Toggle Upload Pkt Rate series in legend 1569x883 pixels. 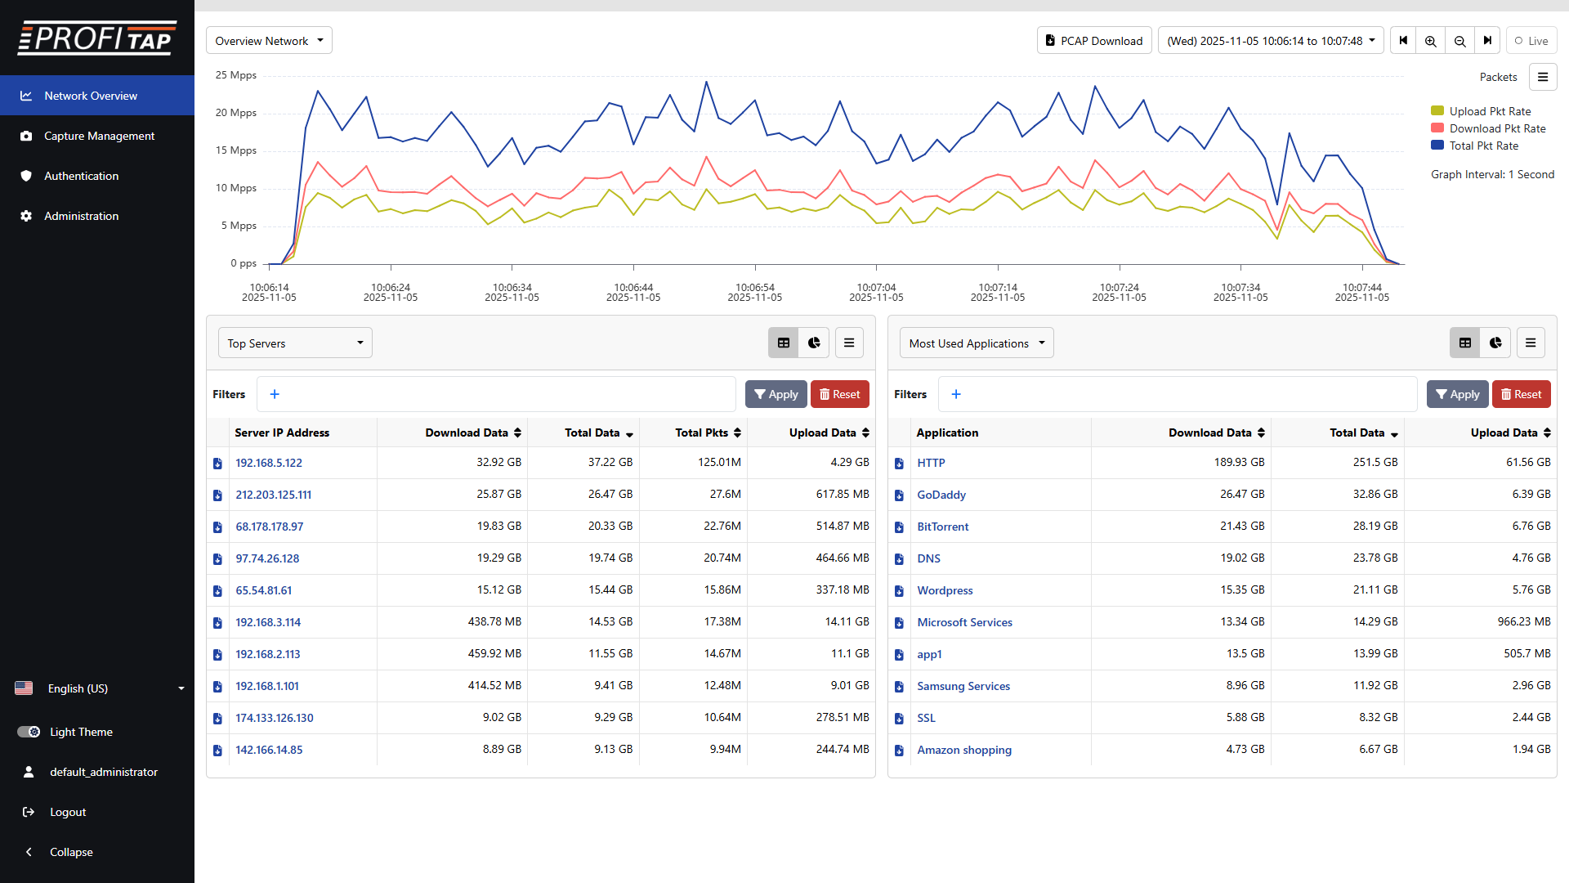[1489, 111]
